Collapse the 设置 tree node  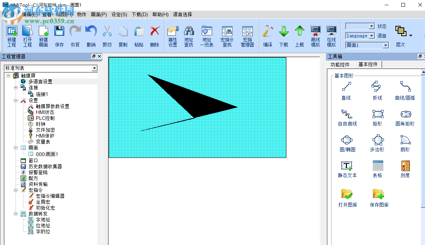point(16,100)
